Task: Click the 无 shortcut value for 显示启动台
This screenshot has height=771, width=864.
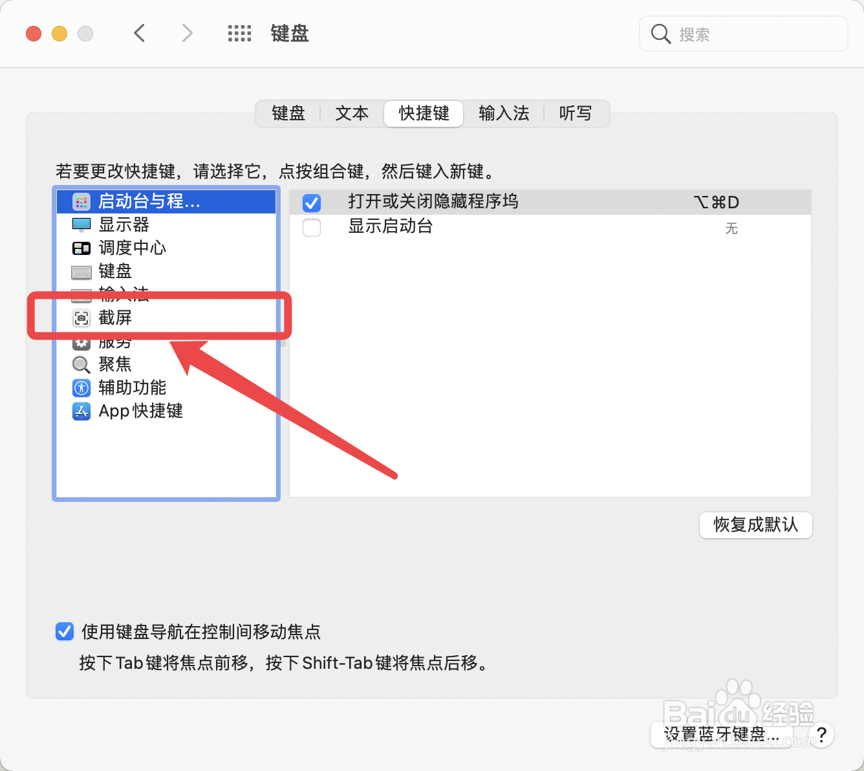Action: (x=731, y=228)
